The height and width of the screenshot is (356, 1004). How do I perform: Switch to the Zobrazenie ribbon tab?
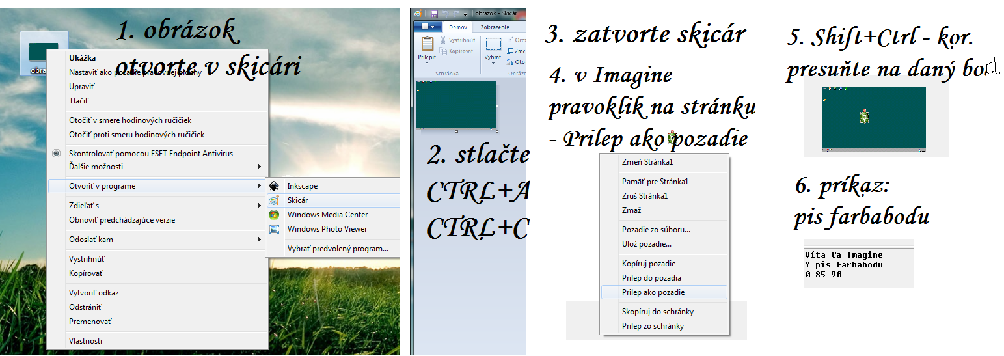pyautogui.click(x=495, y=27)
